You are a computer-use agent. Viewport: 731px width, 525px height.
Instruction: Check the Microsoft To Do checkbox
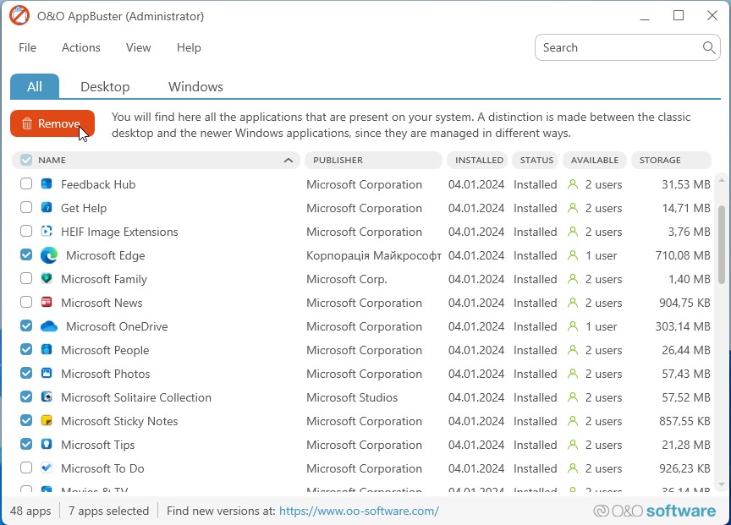click(26, 468)
